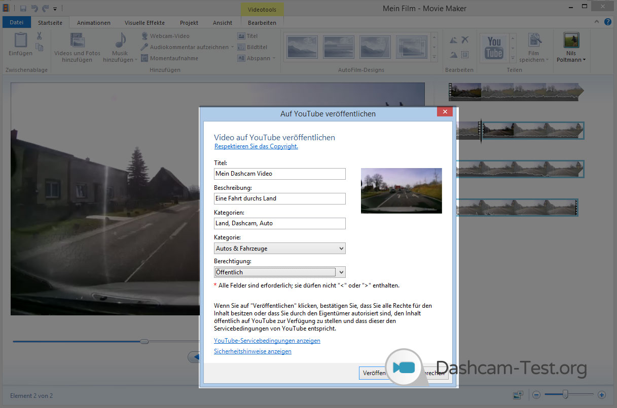
Task: Click the undo arrow in title bar
Action: [x=35, y=9]
